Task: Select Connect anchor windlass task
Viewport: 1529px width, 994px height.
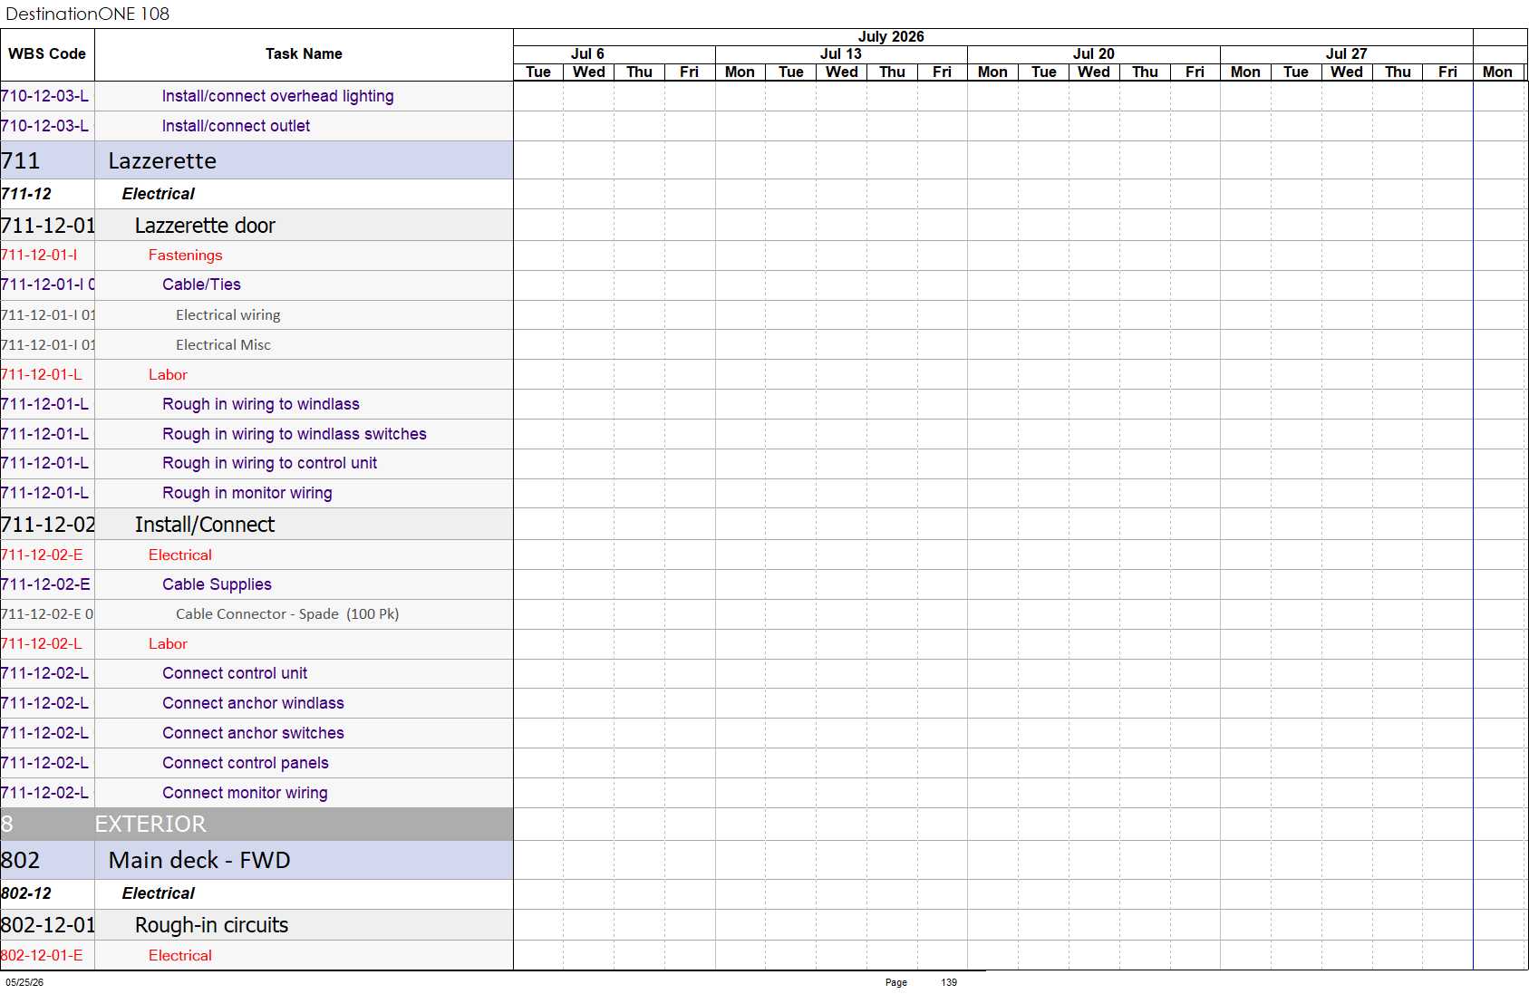Action: click(x=253, y=703)
